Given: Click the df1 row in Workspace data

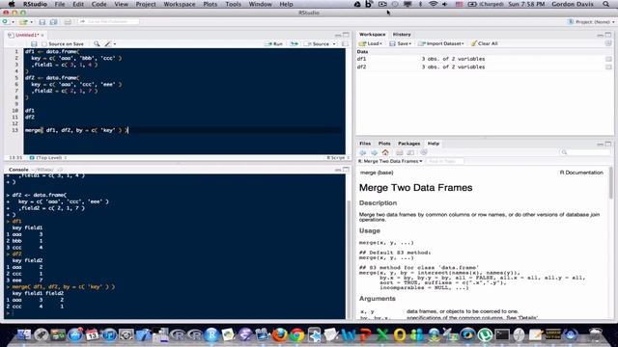Looking at the screenshot, I should click(x=485, y=59).
